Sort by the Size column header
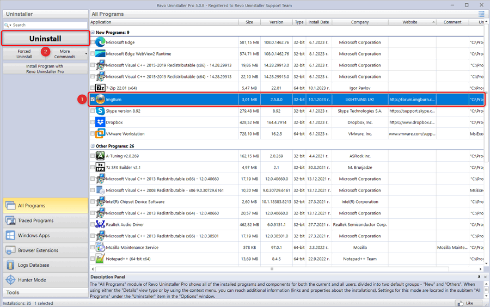 (x=249, y=22)
